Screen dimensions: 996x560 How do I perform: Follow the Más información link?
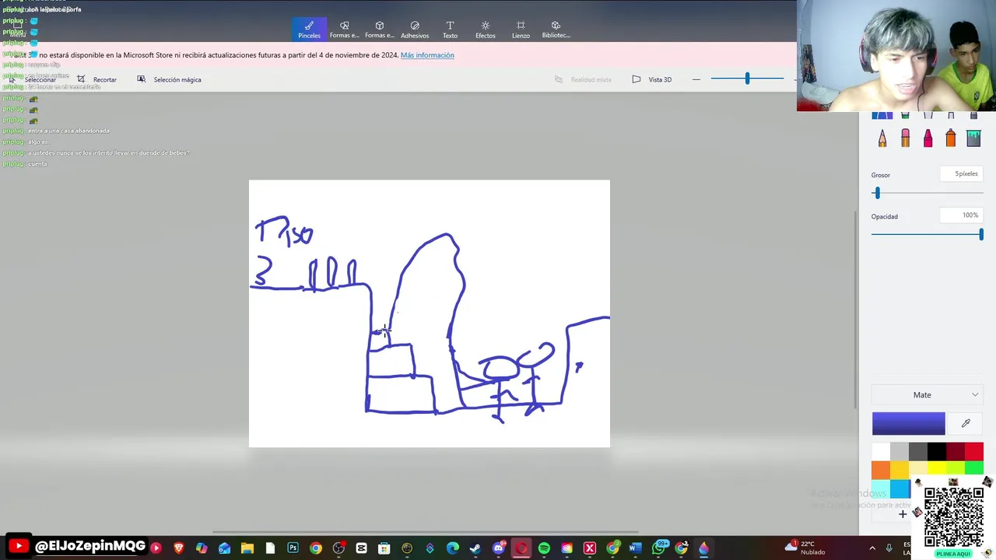(x=427, y=55)
